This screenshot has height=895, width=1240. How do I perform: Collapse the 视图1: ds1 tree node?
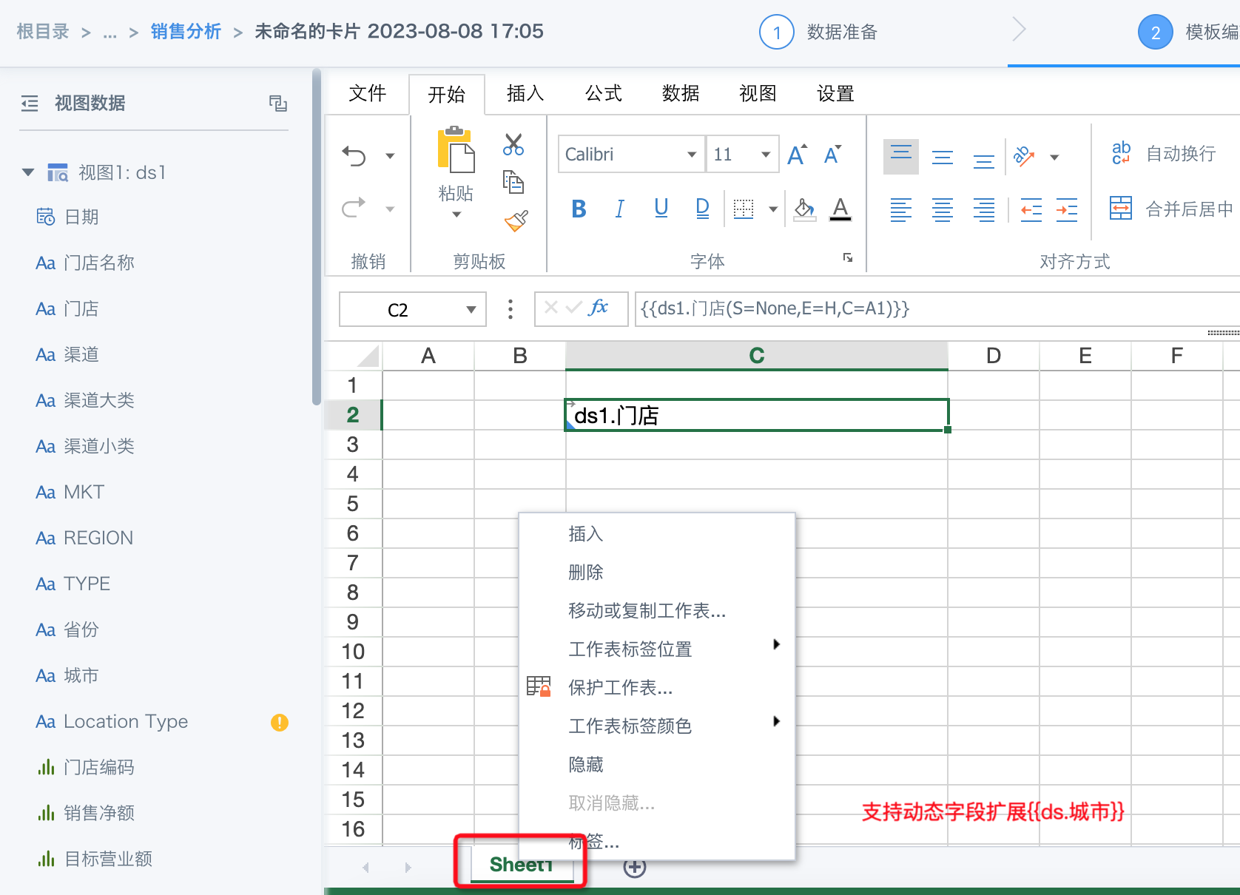(28, 172)
